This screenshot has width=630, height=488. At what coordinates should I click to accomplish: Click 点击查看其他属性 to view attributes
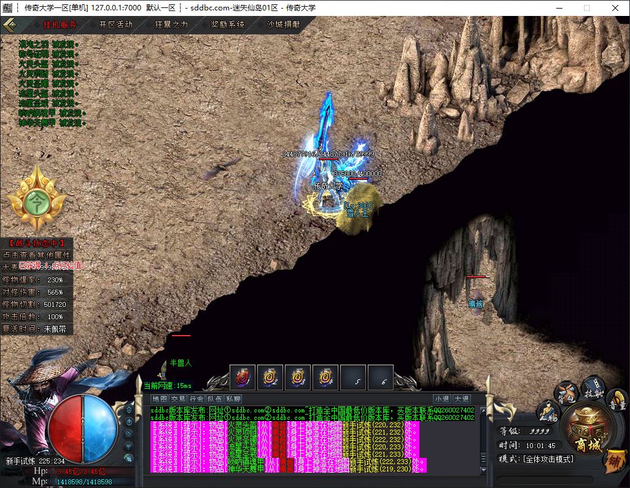37,255
